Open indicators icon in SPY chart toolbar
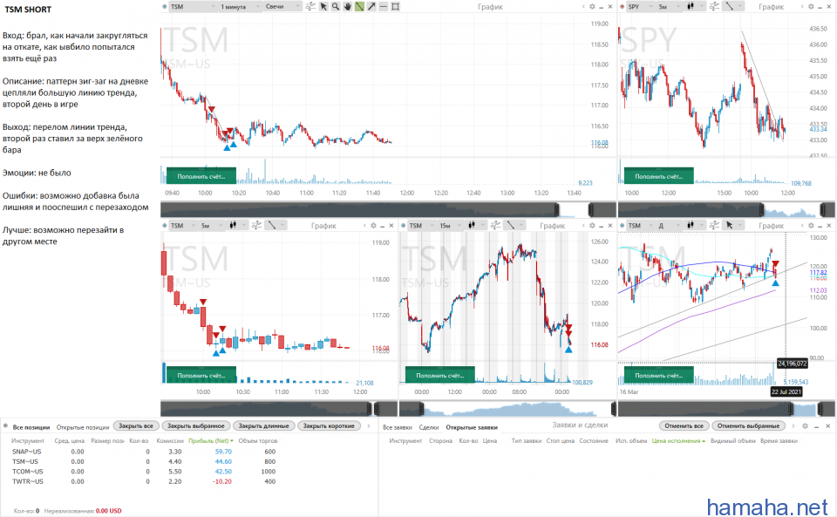The image size is (837, 517). [714, 7]
